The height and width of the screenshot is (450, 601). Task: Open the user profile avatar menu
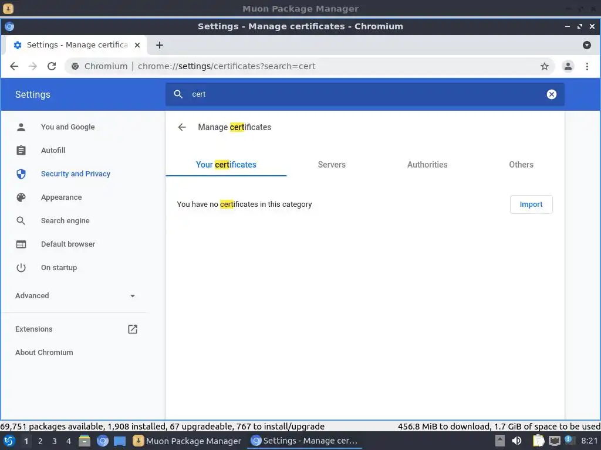(x=568, y=66)
